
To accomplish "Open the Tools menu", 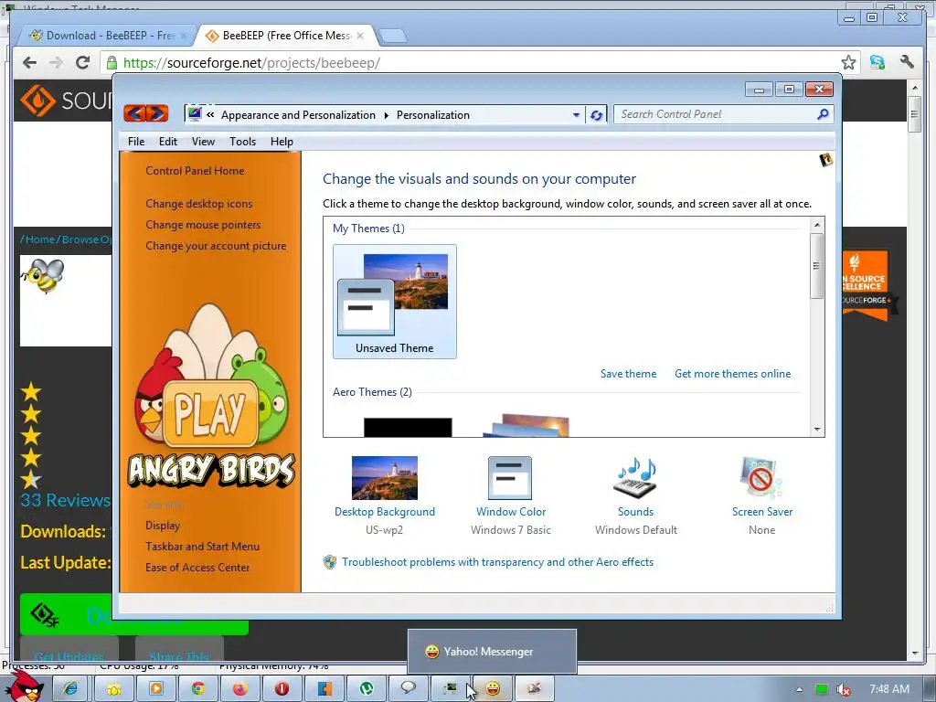I will click(x=242, y=142).
